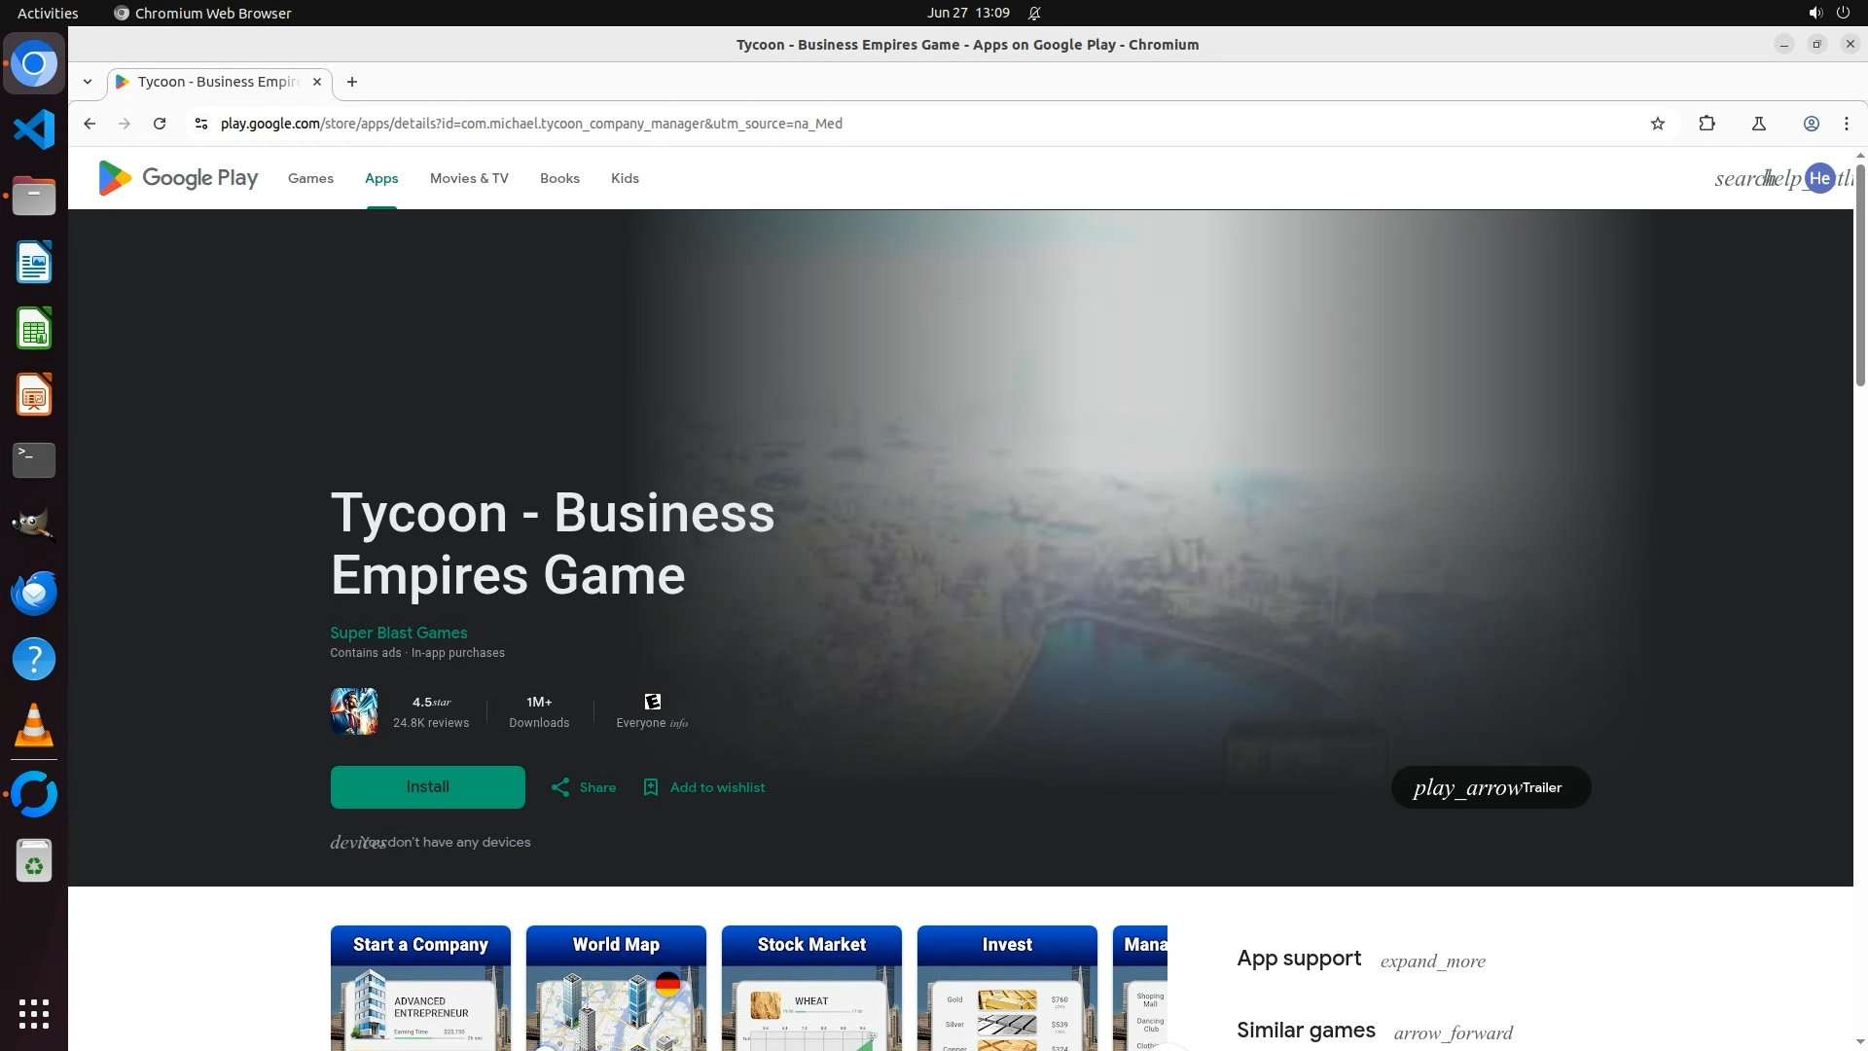Expand the App support section
The height and width of the screenshot is (1051, 1868).
coord(1432,961)
